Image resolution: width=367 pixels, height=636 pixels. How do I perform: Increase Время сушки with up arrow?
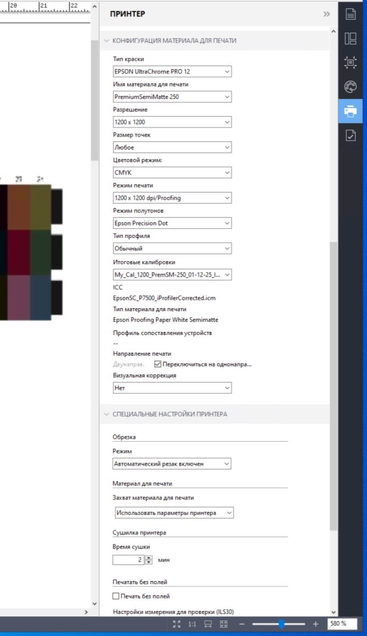[x=149, y=557]
